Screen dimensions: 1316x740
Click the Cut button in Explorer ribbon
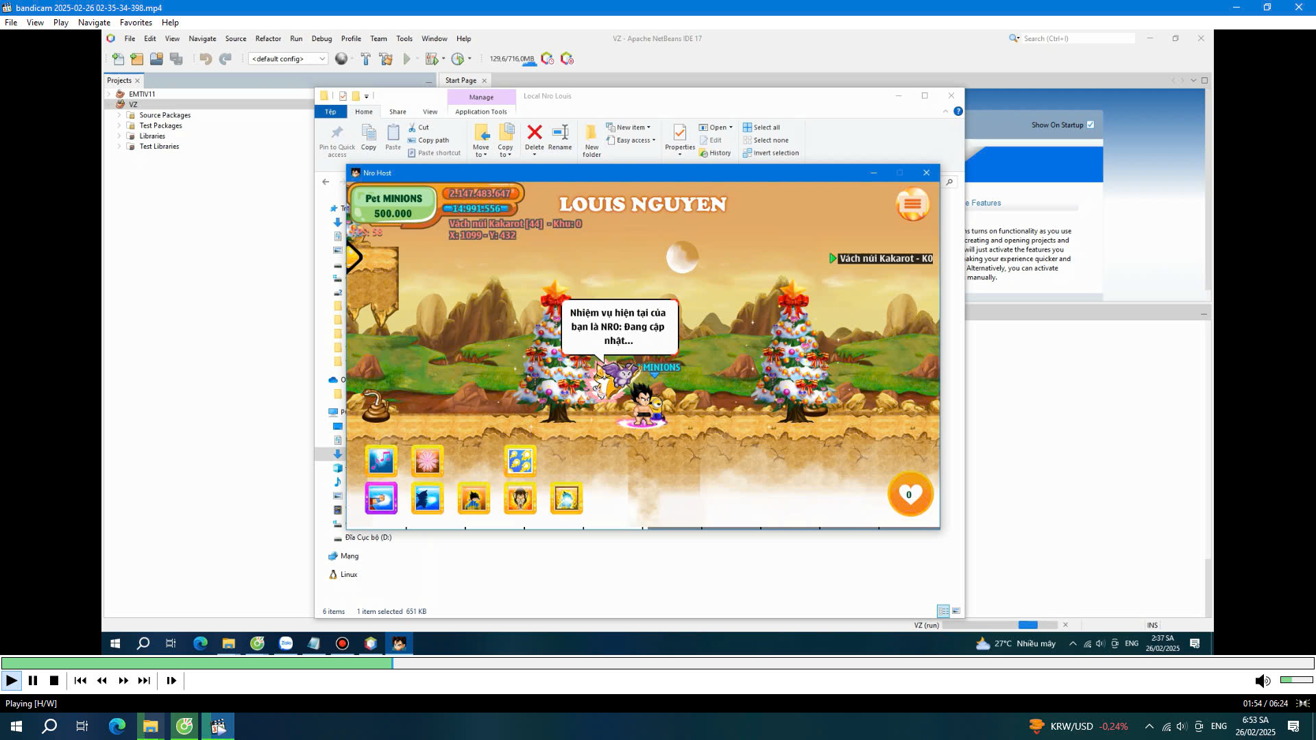click(419, 127)
